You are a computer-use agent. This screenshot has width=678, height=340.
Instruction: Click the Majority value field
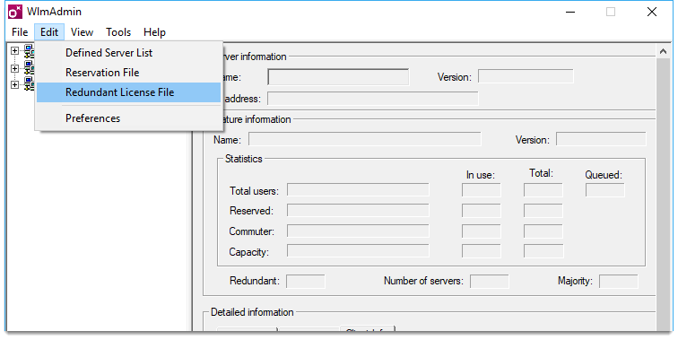[x=618, y=281]
